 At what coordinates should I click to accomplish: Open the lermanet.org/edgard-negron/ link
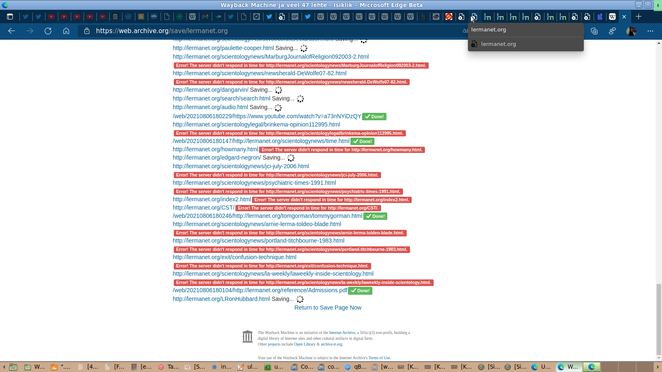click(217, 157)
